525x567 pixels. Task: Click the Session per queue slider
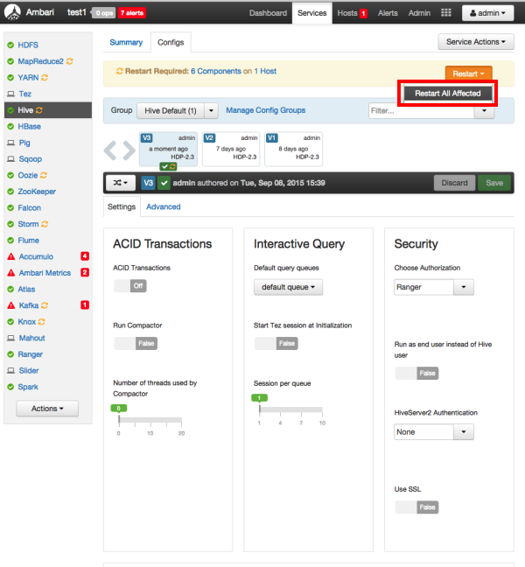click(290, 409)
